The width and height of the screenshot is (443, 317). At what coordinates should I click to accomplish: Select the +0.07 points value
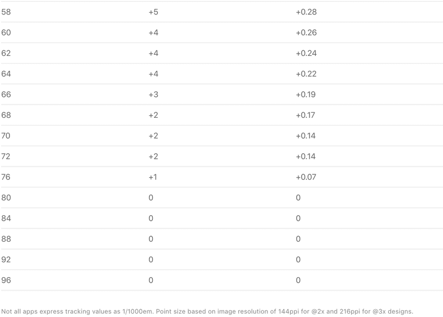click(x=306, y=176)
